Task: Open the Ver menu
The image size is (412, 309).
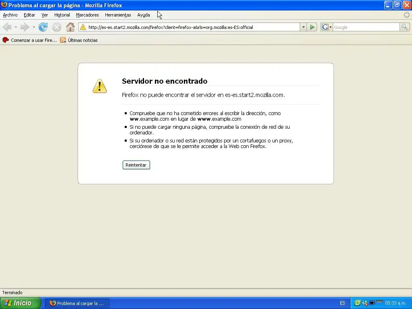Action: (x=45, y=15)
